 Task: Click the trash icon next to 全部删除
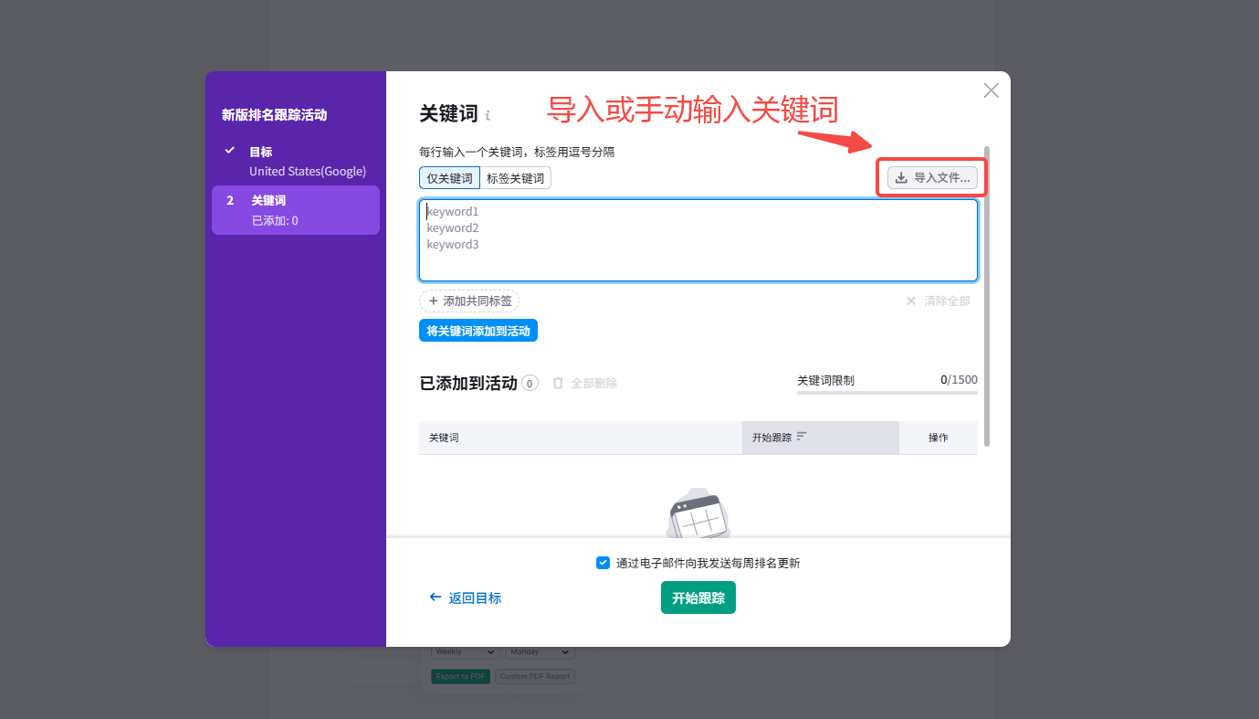(x=558, y=383)
